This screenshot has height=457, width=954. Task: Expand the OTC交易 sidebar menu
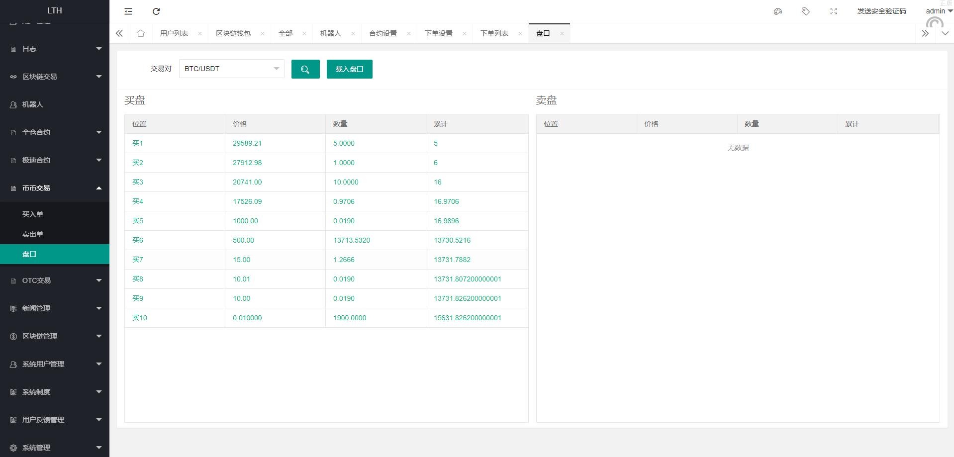click(55, 280)
